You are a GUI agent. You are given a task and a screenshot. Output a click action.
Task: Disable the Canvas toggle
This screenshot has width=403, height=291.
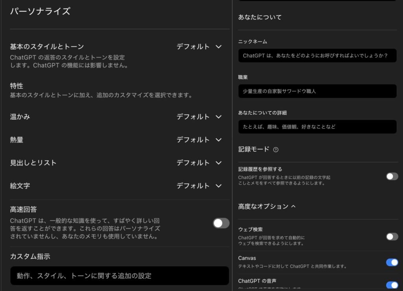[392, 262]
